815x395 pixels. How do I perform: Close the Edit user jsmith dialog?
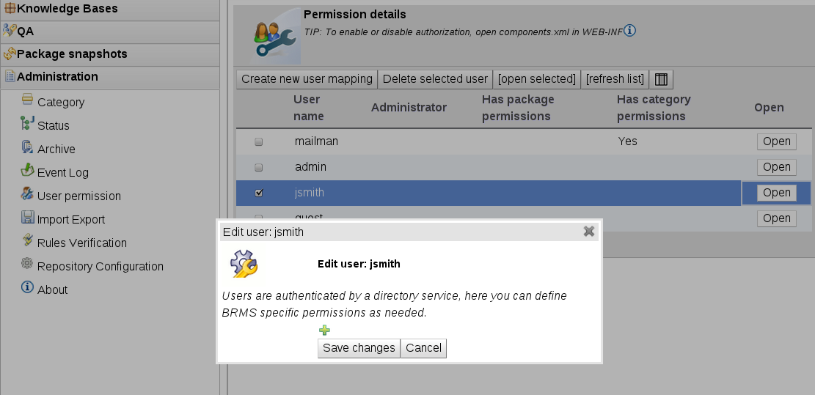(x=588, y=232)
